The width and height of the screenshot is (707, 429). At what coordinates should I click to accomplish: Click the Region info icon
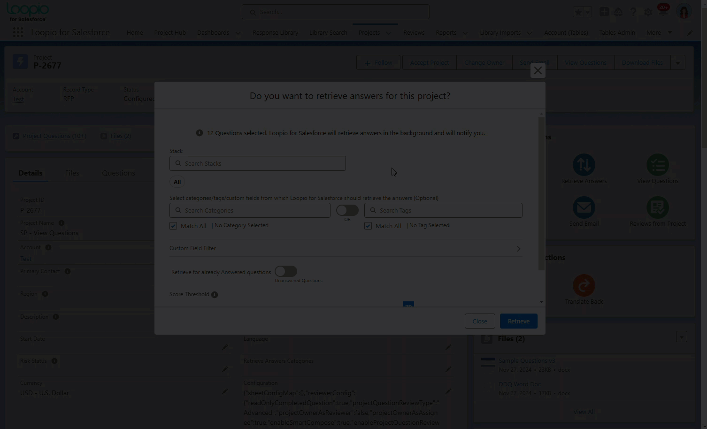(45, 294)
